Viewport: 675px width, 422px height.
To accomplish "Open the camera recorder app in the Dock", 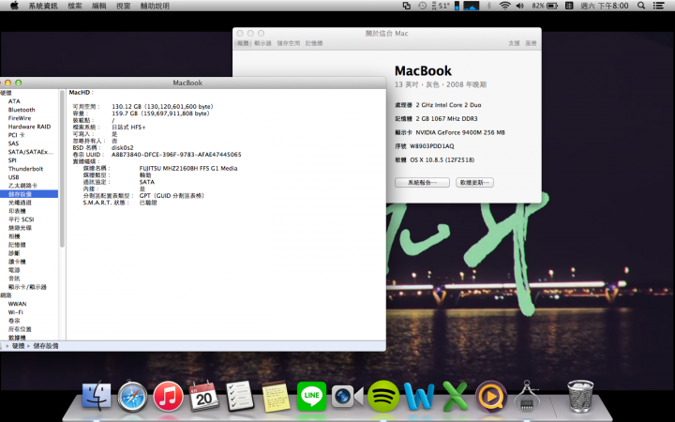I will pos(347,396).
